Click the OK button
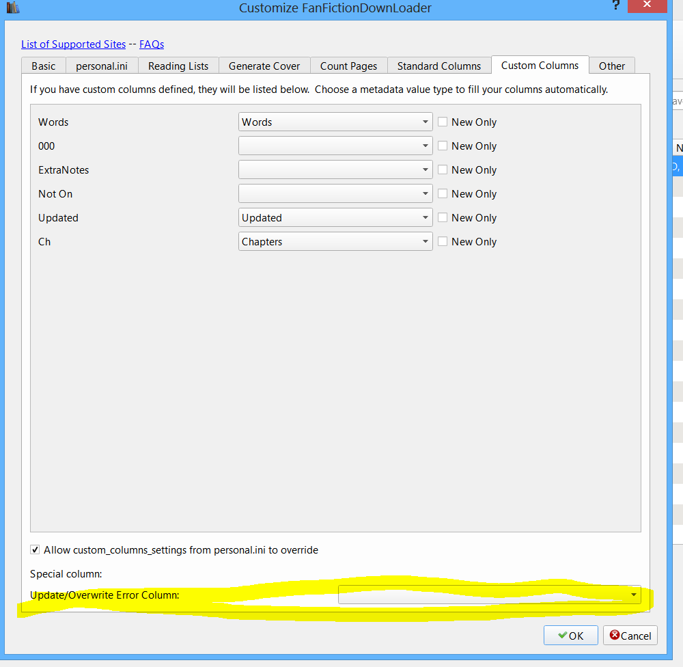The width and height of the screenshot is (683, 667). (x=570, y=636)
